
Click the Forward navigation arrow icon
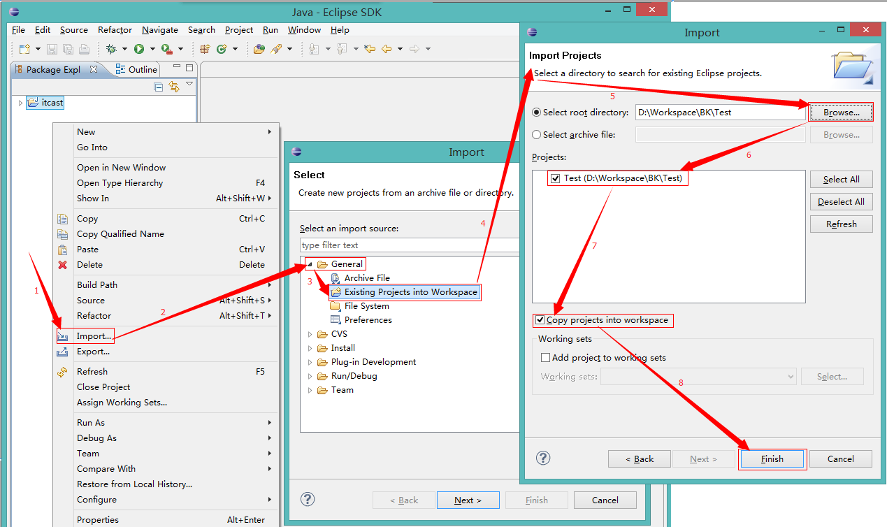[414, 49]
